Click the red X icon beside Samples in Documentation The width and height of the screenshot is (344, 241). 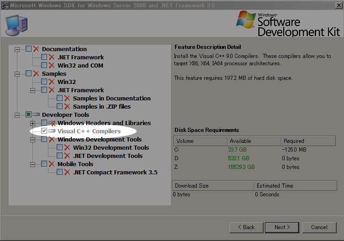tap(67, 98)
